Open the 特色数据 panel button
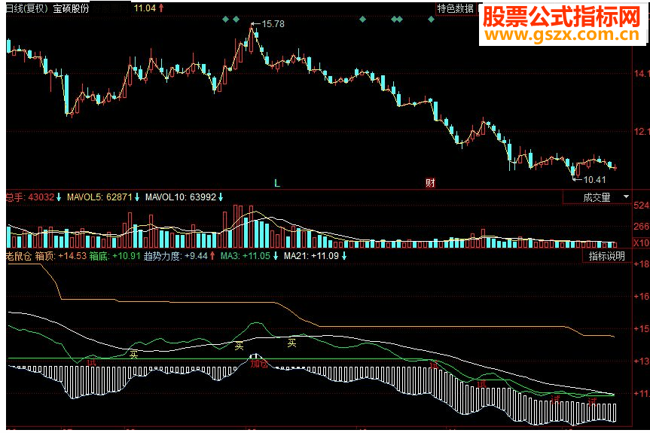Screen dimensions: 650x433 pos(455,8)
